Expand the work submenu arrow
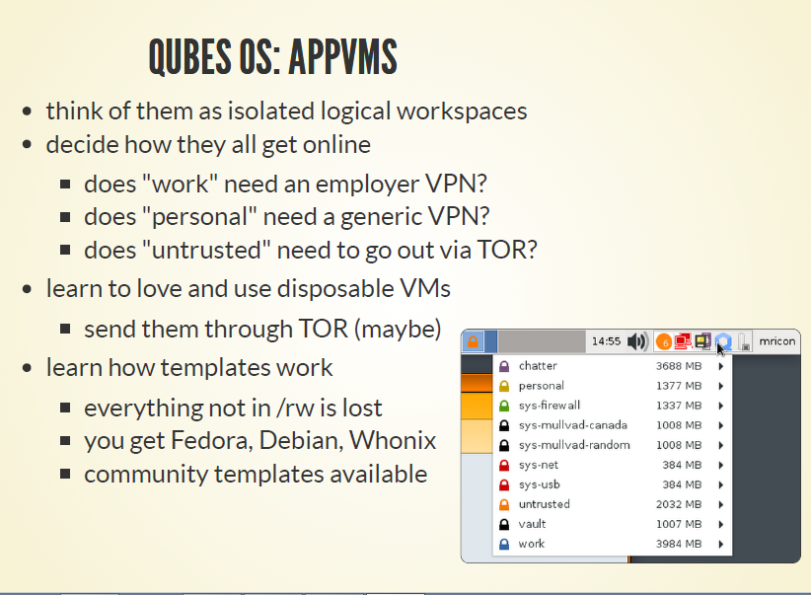 (x=720, y=544)
